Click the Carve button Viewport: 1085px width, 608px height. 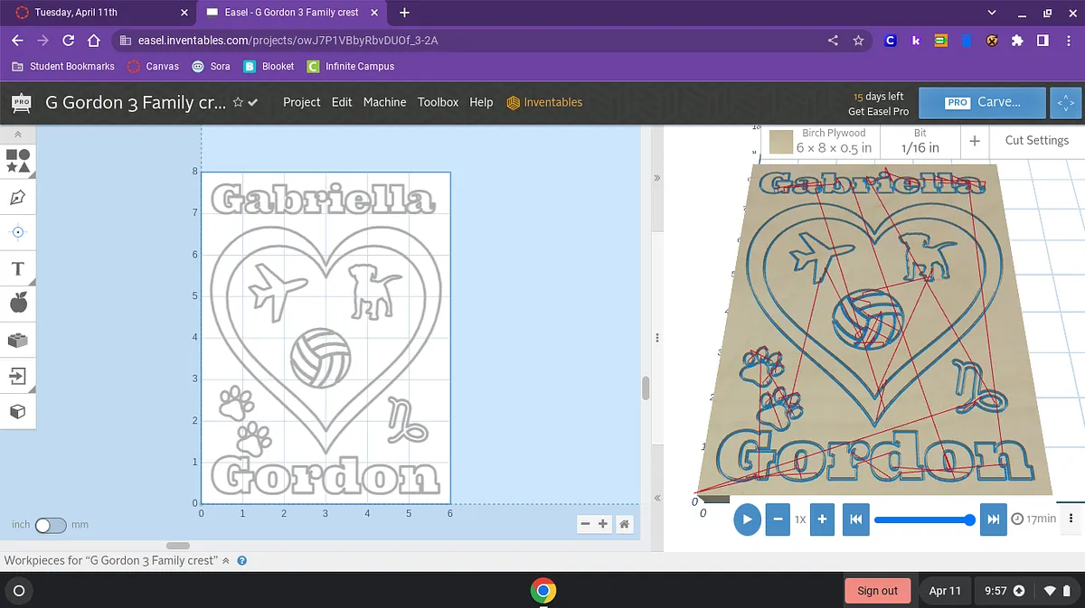pos(982,102)
